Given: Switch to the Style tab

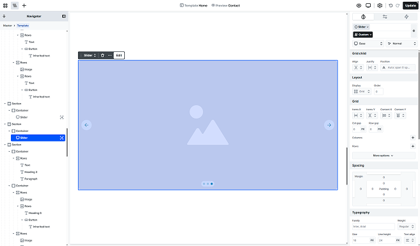Looking at the screenshot, I should (363, 17).
